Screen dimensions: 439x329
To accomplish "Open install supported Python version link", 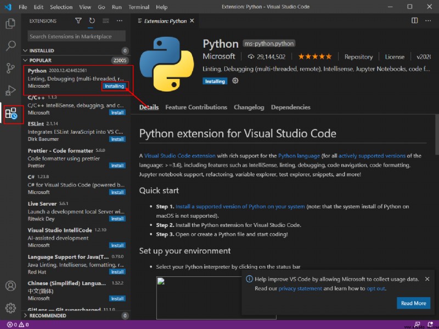I will 240,207.
